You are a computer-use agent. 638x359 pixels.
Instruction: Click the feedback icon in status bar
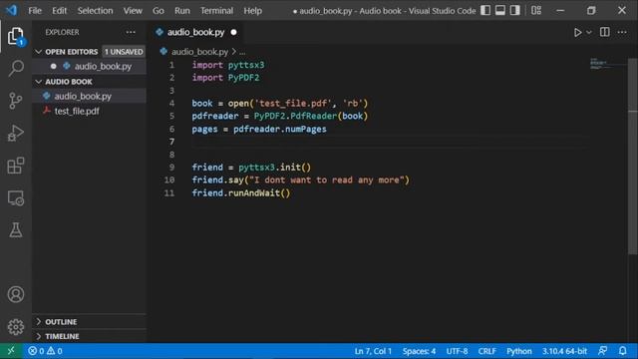603,351
